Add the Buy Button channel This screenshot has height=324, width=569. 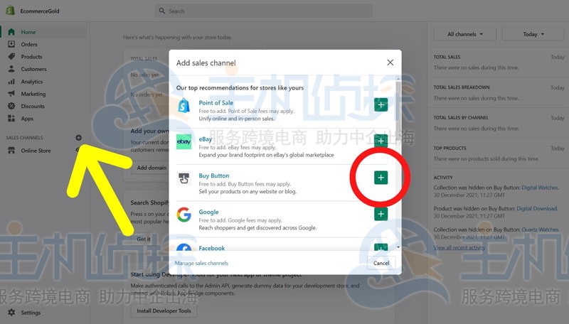coord(381,178)
